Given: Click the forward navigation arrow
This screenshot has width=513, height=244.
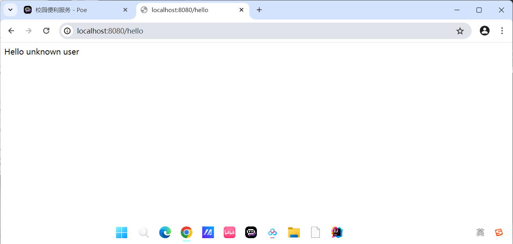Looking at the screenshot, I should click(28, 31).
